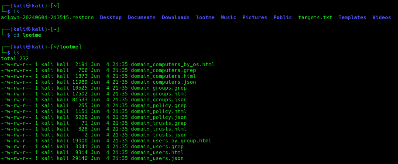398x164 pixels.
Task: Click the file size value 11989
Action: coord(80,82)
